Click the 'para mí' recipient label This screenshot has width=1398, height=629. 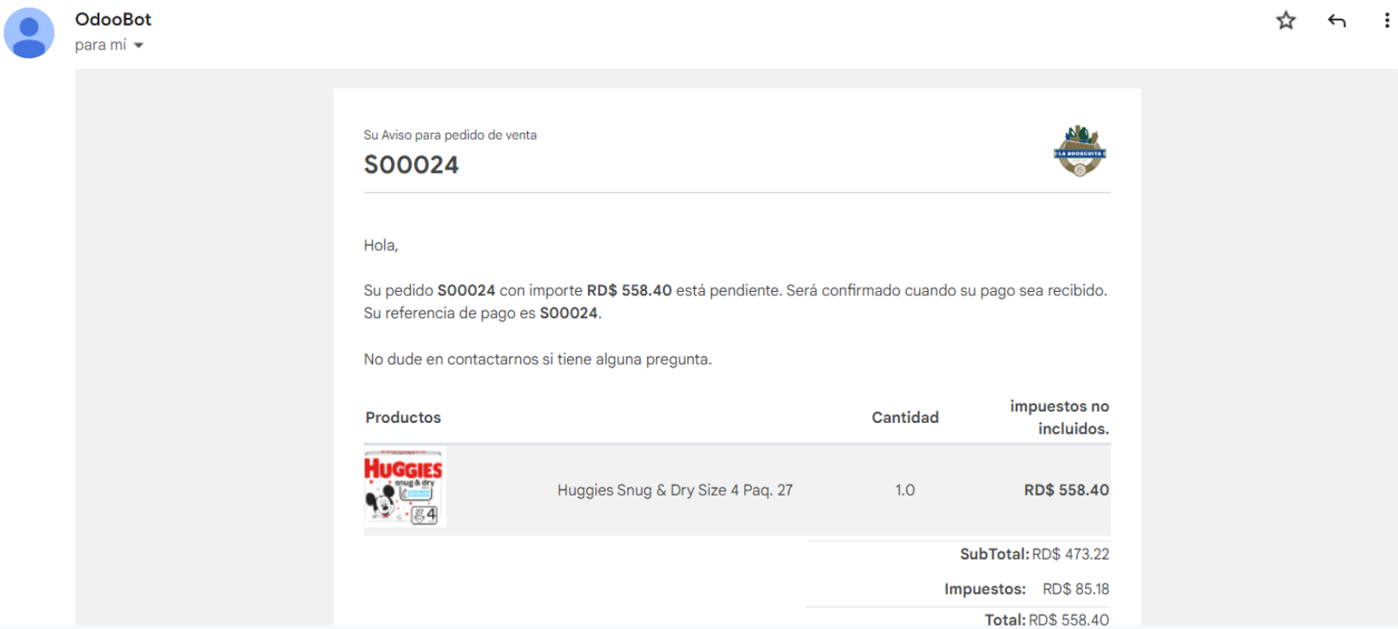[100, 45]
